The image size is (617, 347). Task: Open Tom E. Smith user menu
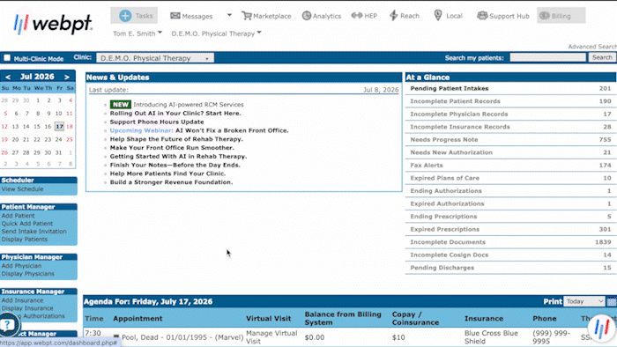coord(138,33)
